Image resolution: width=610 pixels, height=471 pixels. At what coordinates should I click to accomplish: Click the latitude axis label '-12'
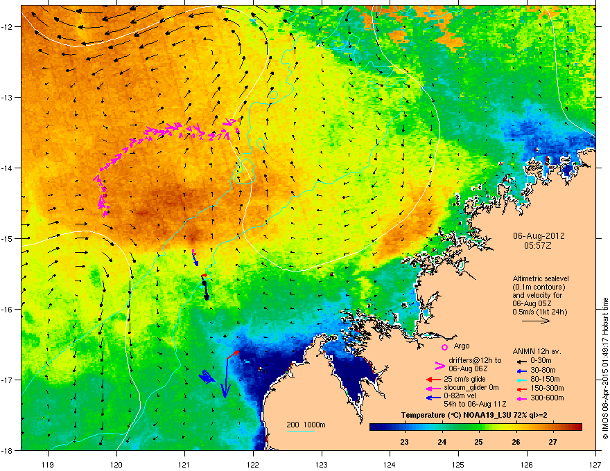tap(7, 27)
